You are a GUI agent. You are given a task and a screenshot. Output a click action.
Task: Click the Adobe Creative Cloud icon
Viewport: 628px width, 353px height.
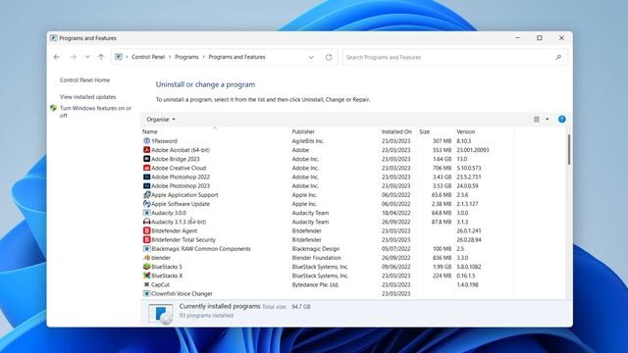click(x=146, y=168)
